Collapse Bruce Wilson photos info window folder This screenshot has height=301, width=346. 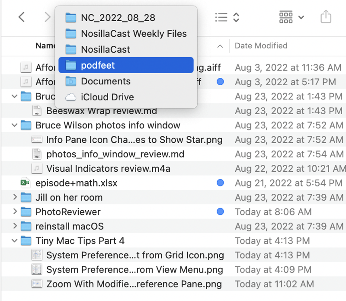[15, 125]
